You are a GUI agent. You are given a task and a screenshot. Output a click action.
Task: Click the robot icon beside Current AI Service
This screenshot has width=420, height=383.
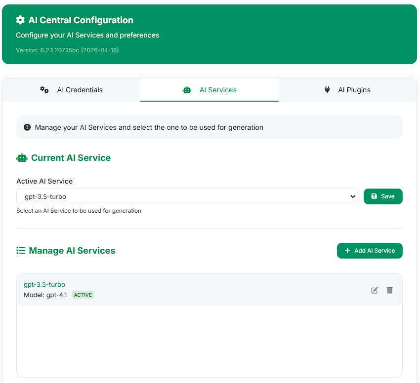(x=22, y=158)
